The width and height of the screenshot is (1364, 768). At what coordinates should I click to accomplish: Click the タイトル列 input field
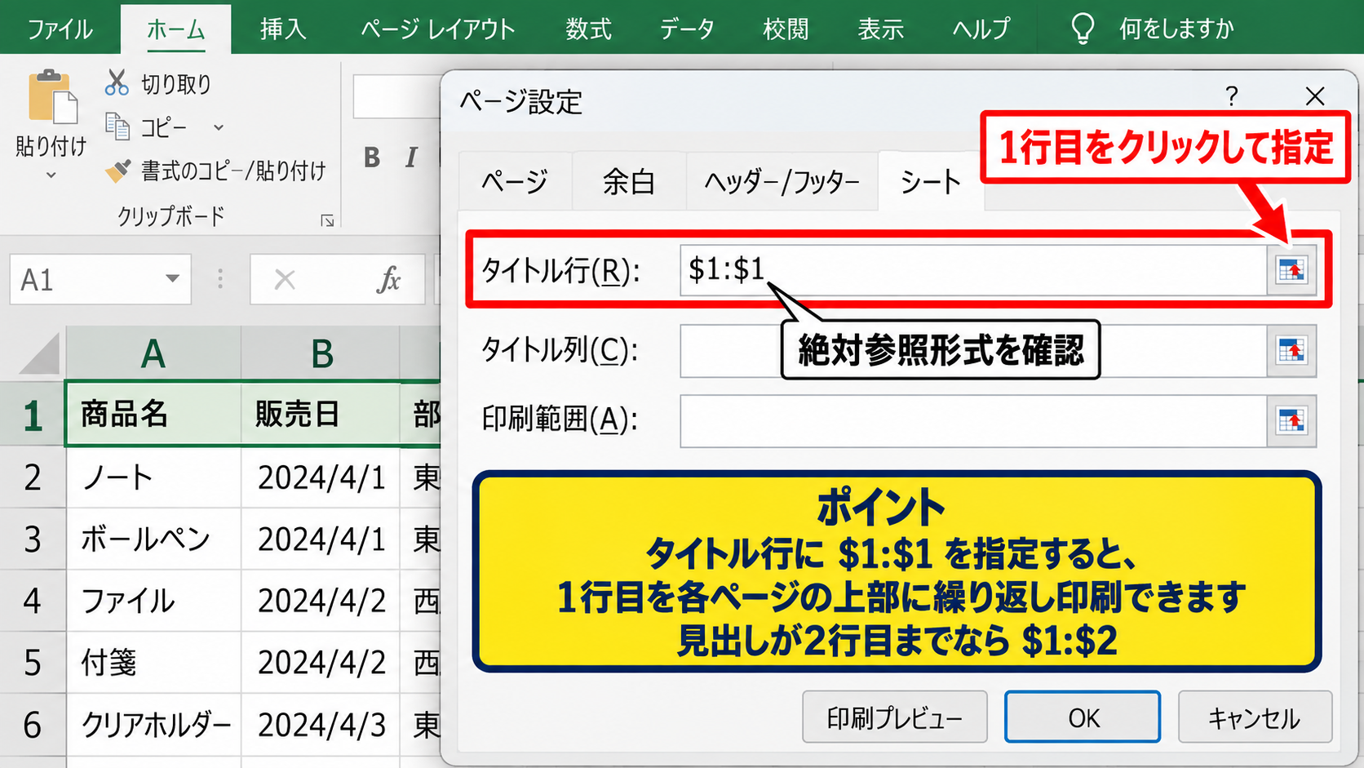tap(973, 351)
